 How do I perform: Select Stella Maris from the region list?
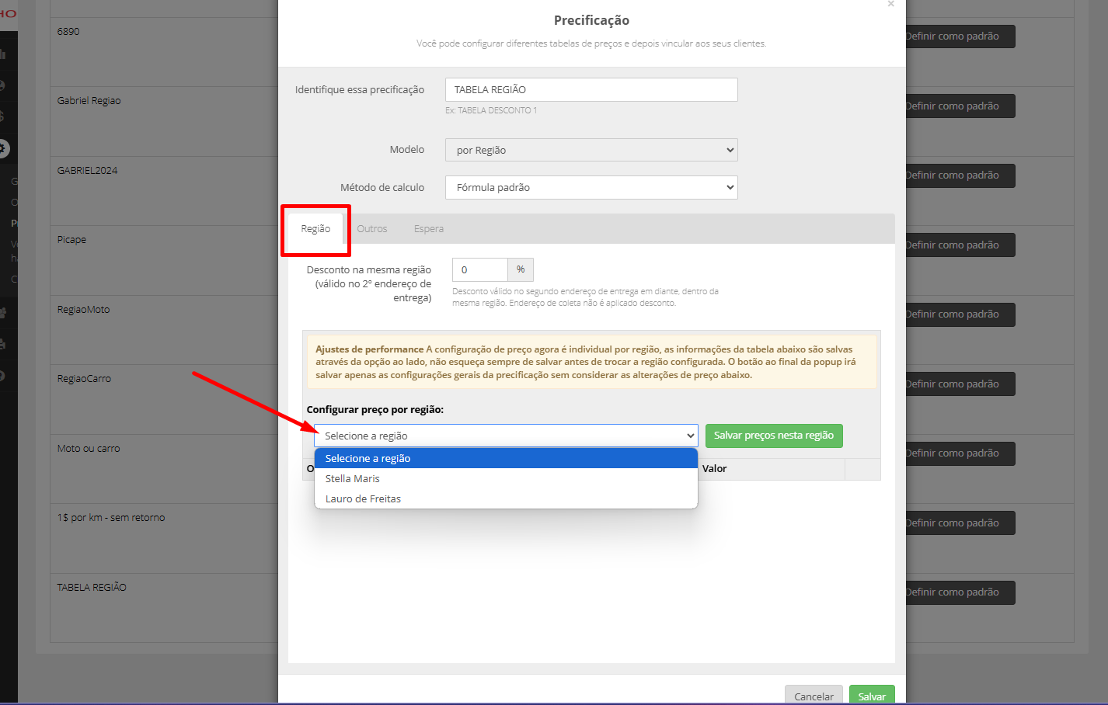(506, 478)
